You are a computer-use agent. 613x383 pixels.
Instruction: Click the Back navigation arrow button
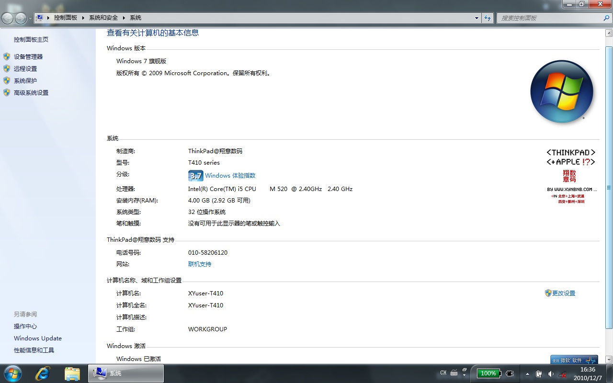(8, 18)
